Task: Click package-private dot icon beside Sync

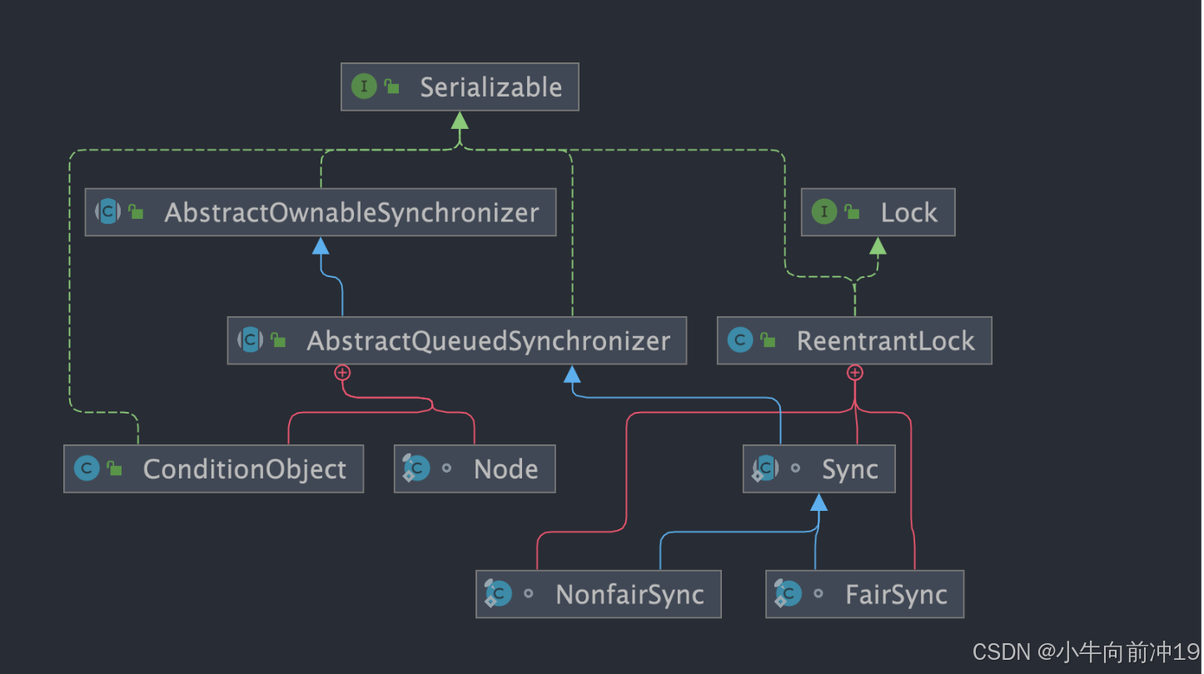Action: 796,468
